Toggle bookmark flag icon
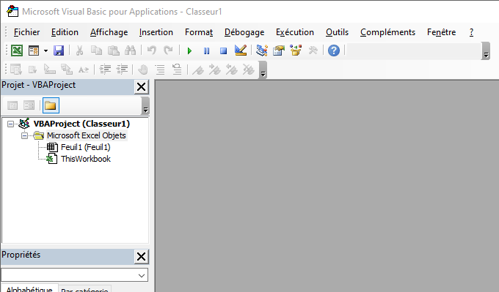 (198, 70)
